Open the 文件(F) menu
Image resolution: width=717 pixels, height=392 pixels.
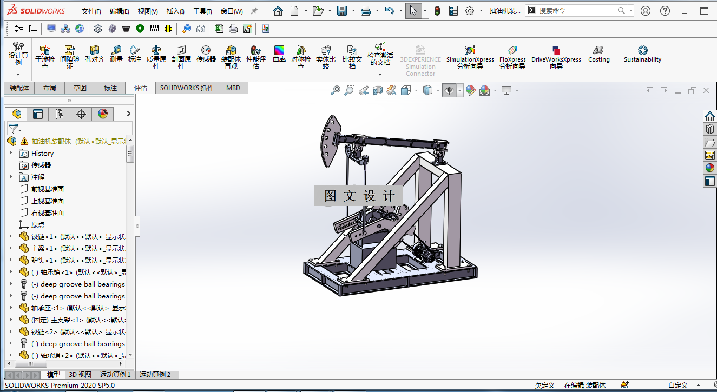pyautogui.click(x=91, y=11)
